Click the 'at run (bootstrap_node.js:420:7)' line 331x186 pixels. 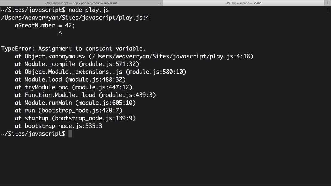pos(68,111)
